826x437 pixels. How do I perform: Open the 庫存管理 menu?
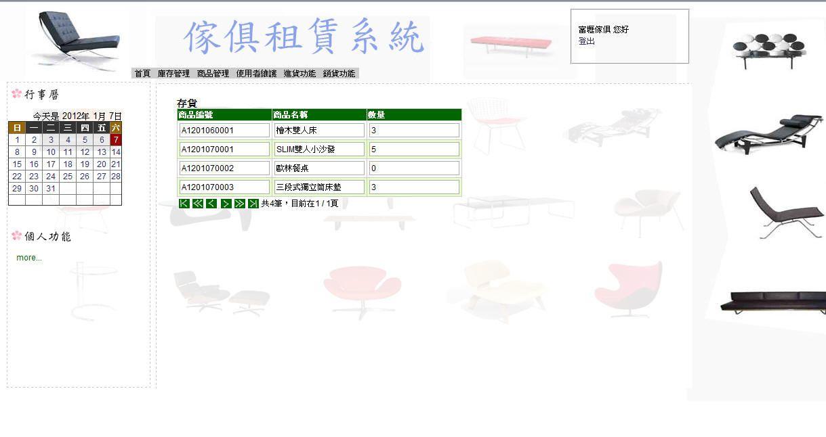tap(173, 74)
